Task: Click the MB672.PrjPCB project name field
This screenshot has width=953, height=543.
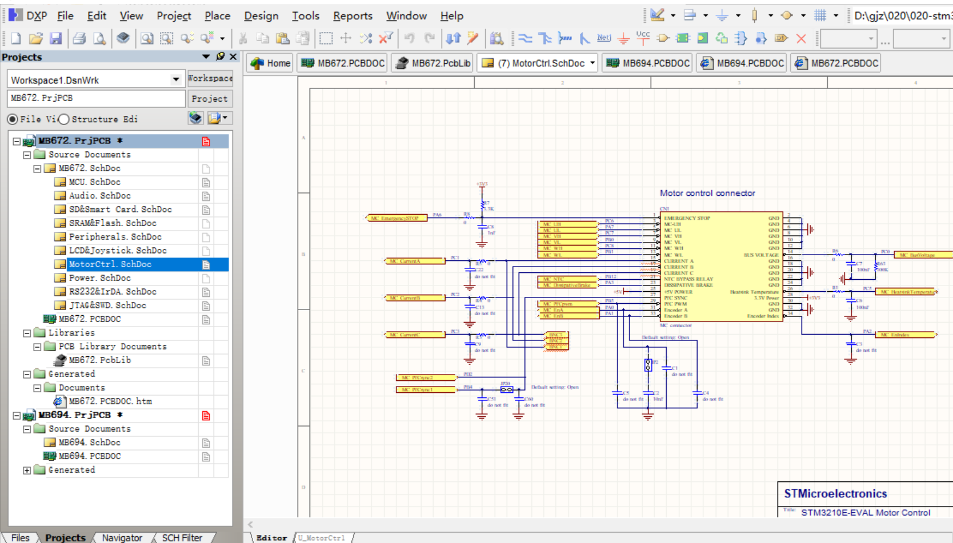Action: [x=96, y=98]
